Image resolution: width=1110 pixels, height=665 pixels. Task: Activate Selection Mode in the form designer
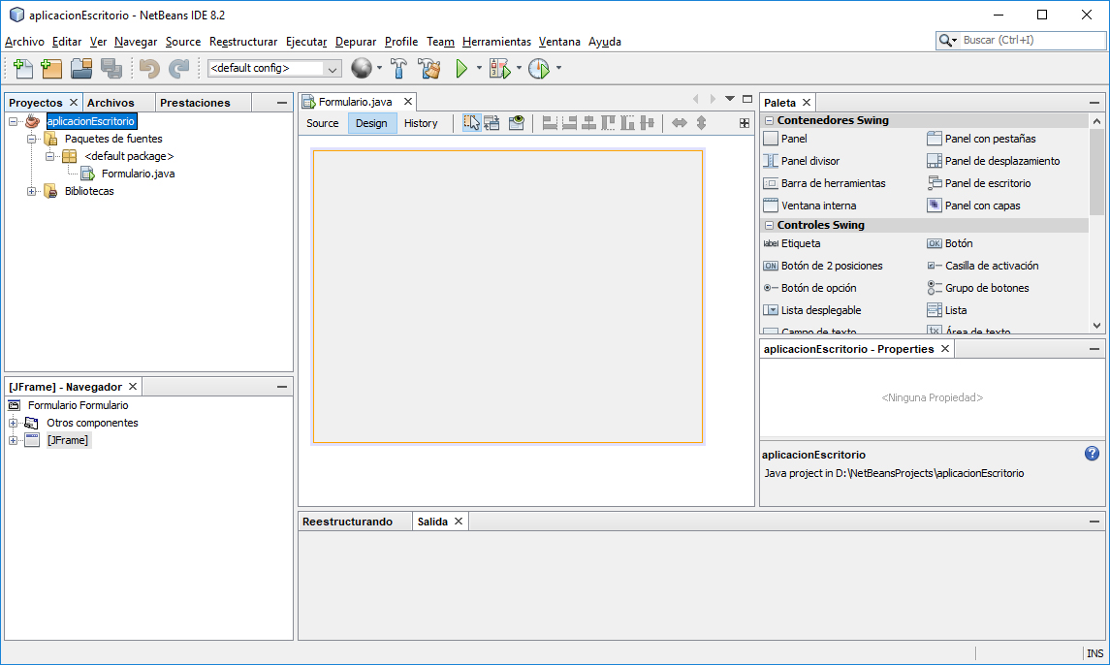[x=471, y=122]
